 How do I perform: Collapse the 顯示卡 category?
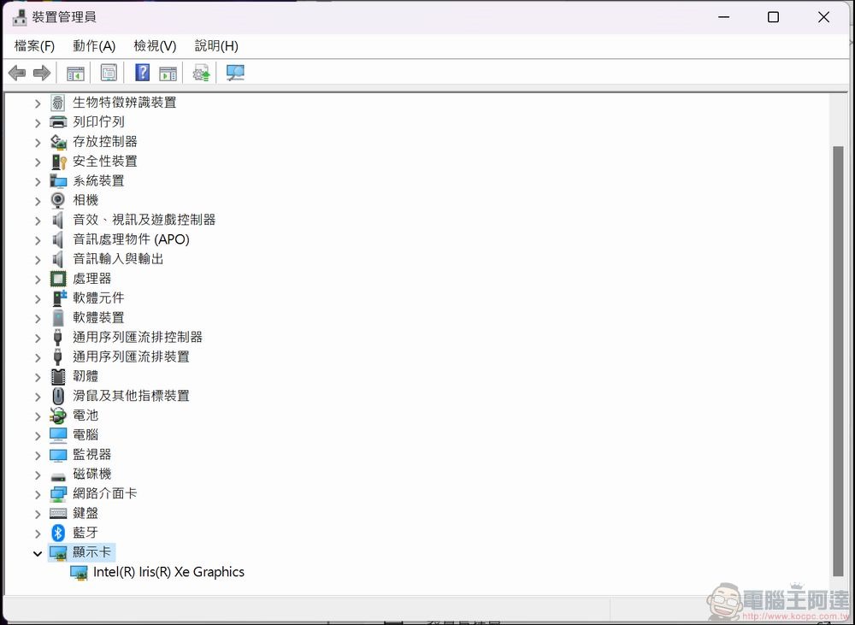tap(37, 552)
